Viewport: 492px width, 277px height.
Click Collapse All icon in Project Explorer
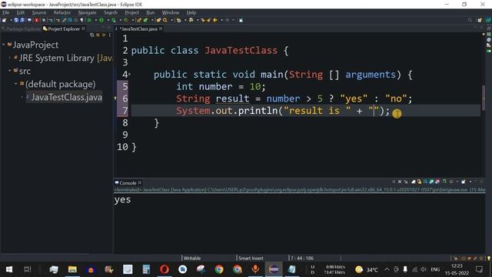(92, 35)
